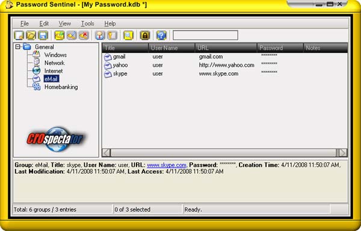Select the gmail entry row
Screen dimensions: 361x231
(224, 57)
